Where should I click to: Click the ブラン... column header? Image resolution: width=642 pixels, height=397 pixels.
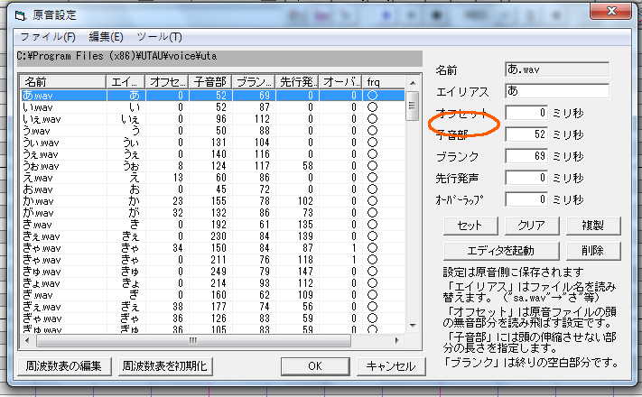pos(254,82)
